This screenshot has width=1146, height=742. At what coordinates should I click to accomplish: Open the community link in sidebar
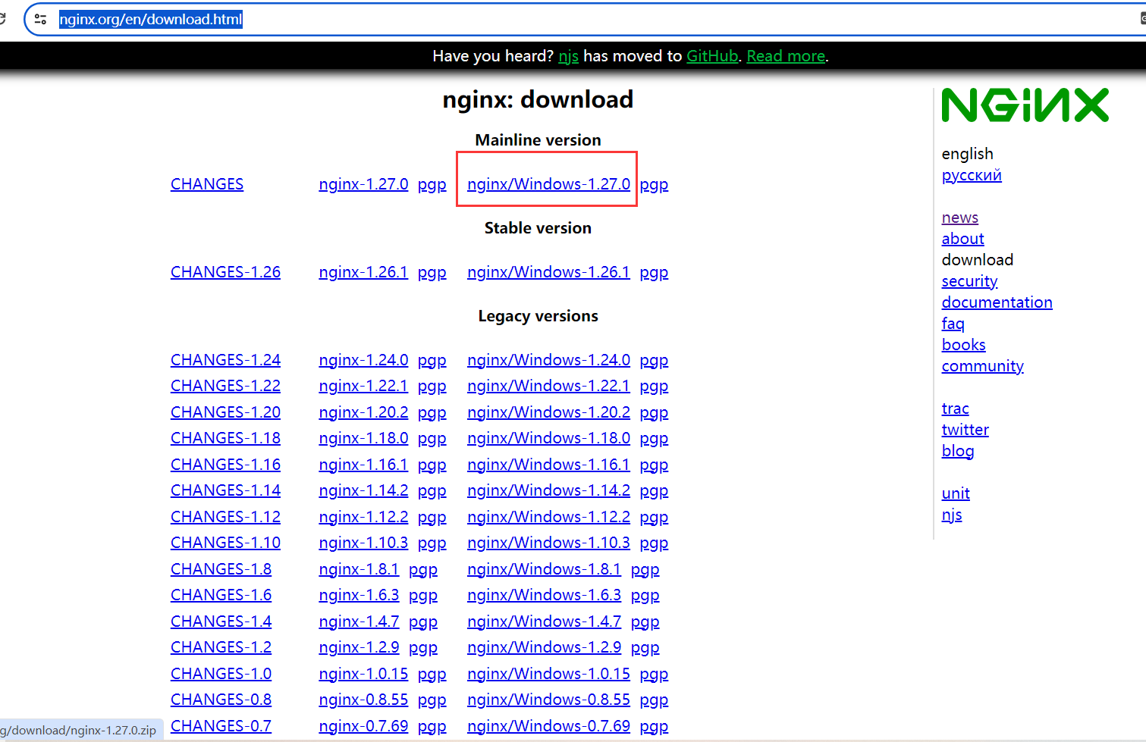(x=982, y=366)
